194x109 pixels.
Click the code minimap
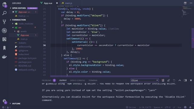click(x=186, y=12)
